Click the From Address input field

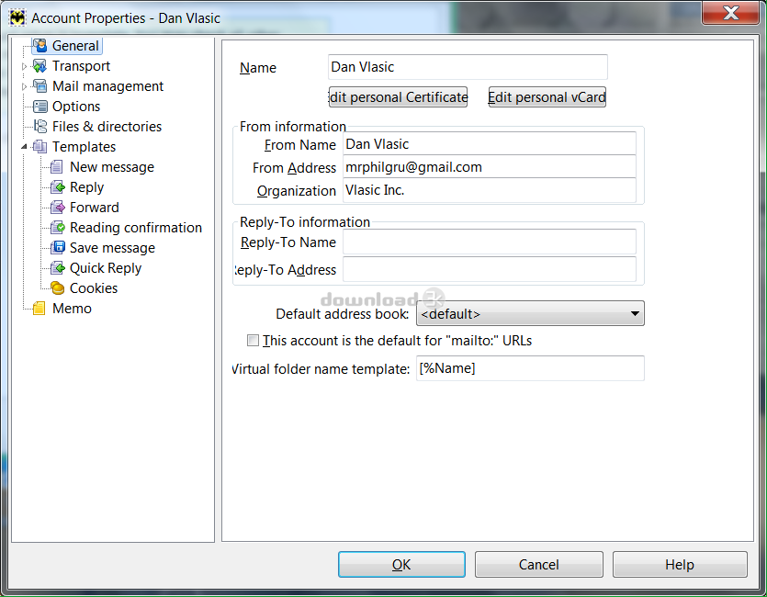(489, 167)
